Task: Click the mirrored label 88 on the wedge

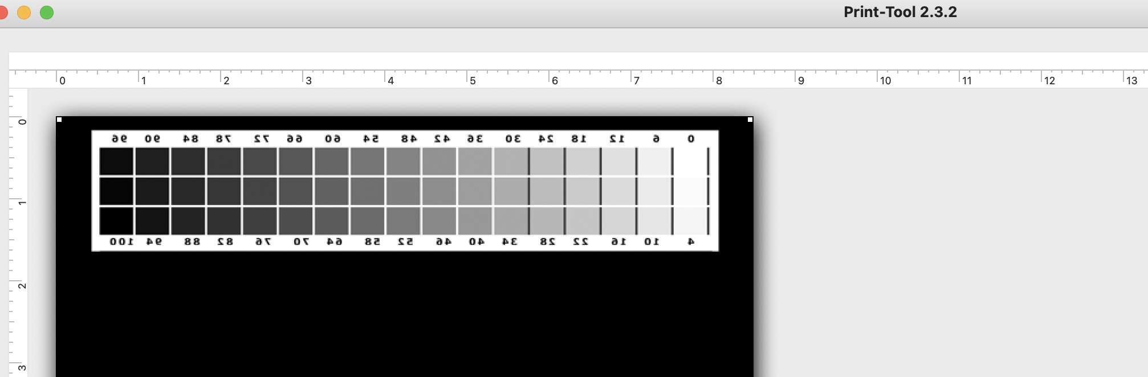Action: tap(192, 241)
